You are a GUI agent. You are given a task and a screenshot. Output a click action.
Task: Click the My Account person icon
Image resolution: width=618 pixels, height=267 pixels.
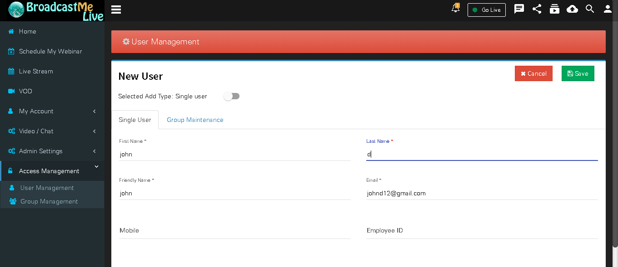click(11, 111)
